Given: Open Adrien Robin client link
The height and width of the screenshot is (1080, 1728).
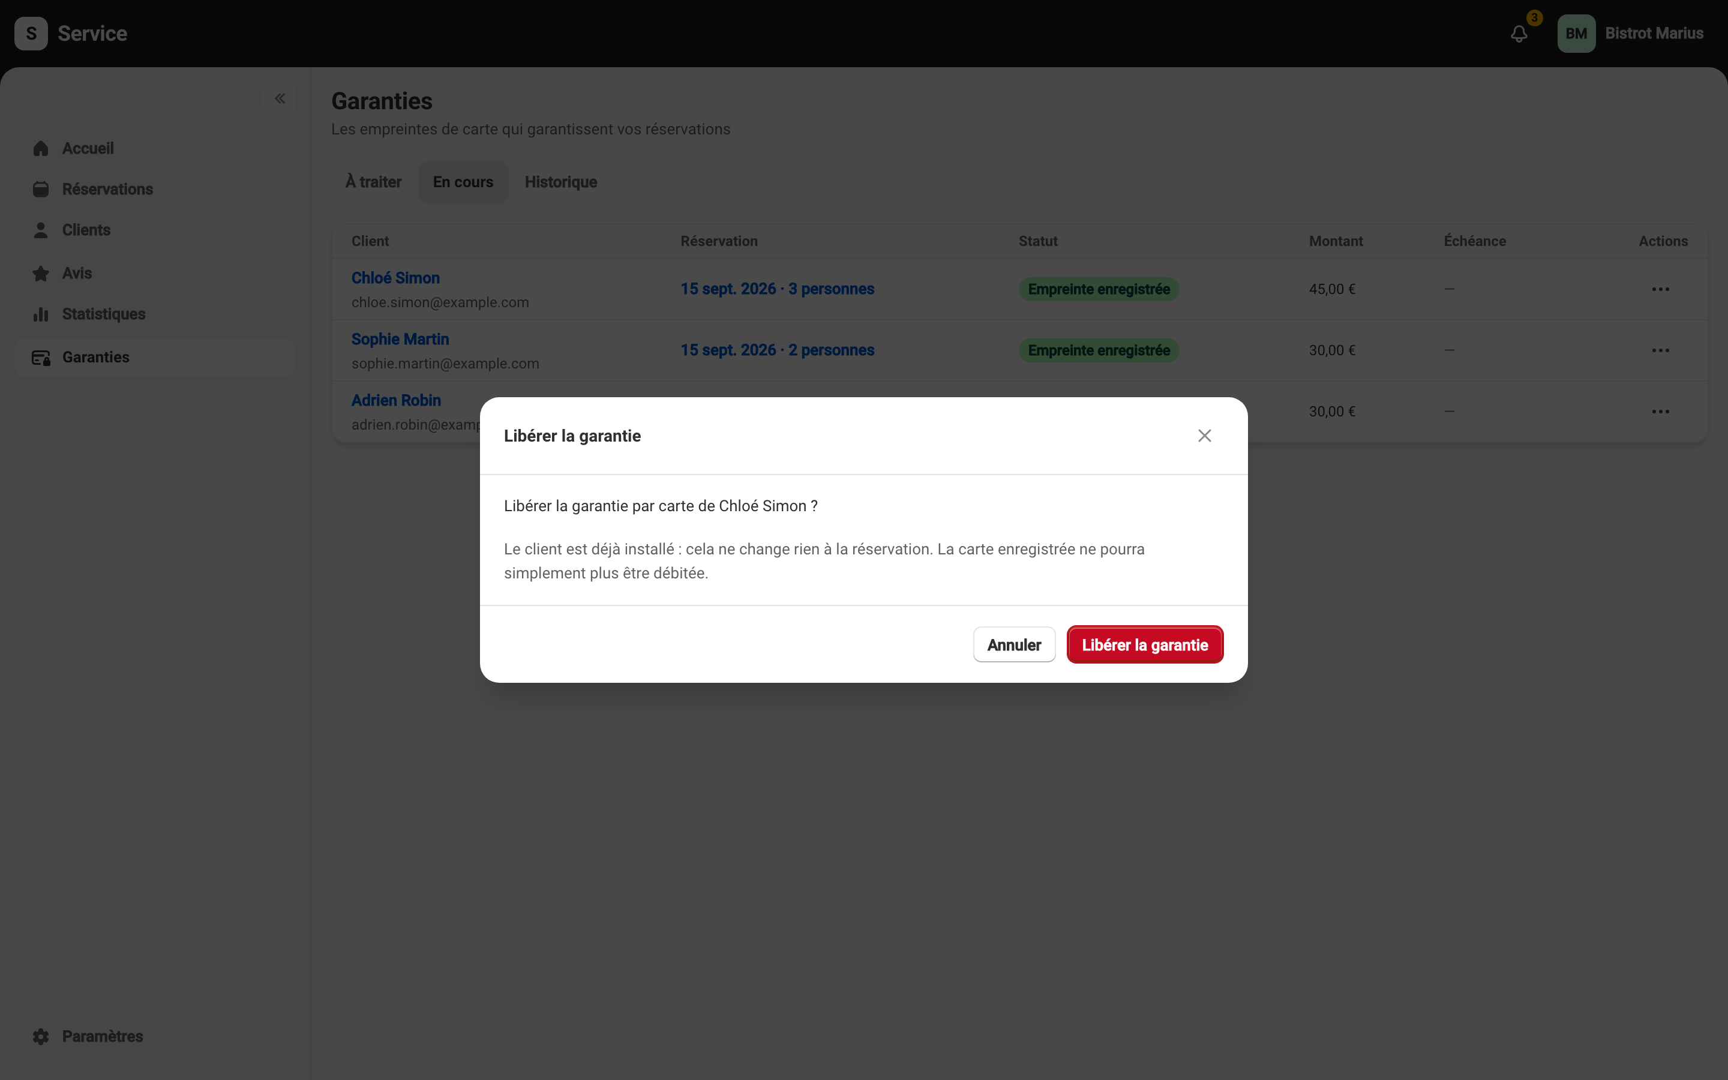Looking at the screenshot, I should (396, 401).
